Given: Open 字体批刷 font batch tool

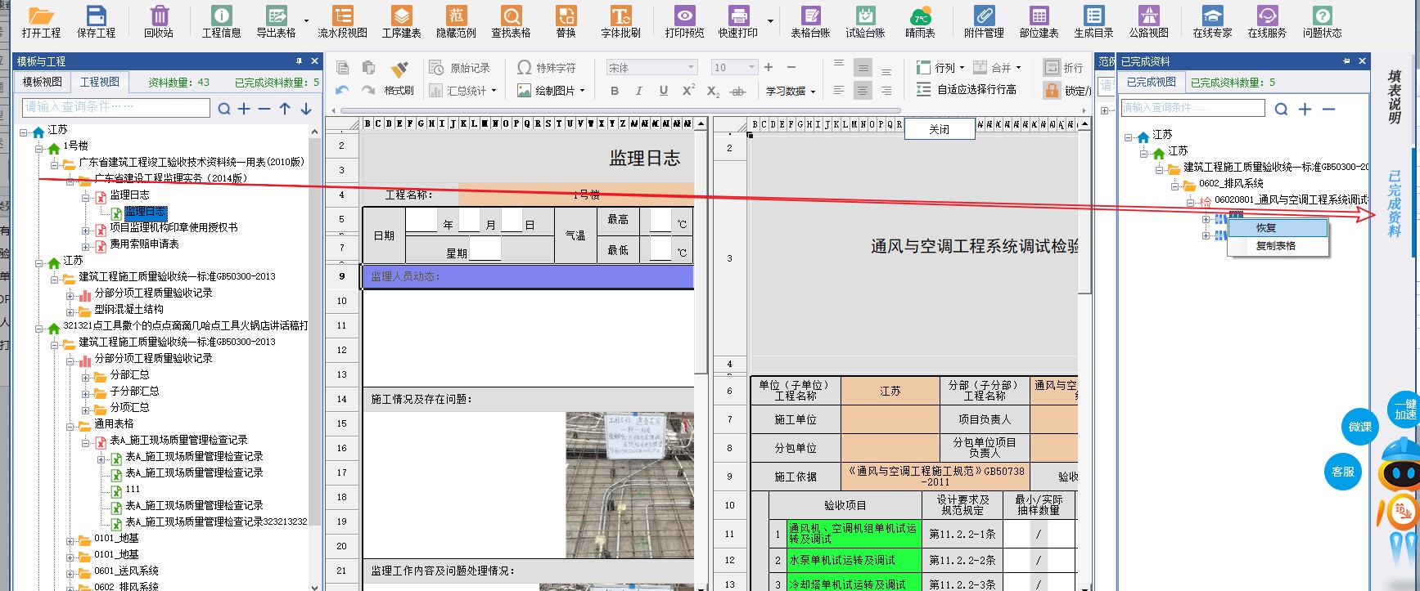Looking at the screenshot, I should [620, 22].
